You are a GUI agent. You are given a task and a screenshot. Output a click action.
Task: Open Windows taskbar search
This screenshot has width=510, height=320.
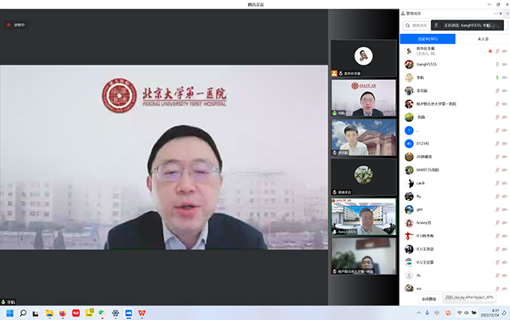23,313
